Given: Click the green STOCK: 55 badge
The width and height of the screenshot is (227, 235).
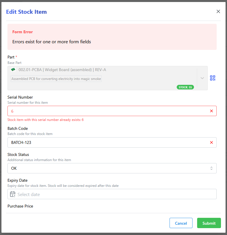Looking at the screenshot, I should [x=185, y=87].
